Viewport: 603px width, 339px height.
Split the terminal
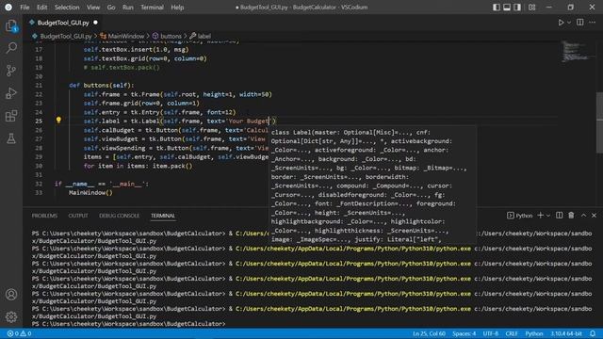pos(559,216)
